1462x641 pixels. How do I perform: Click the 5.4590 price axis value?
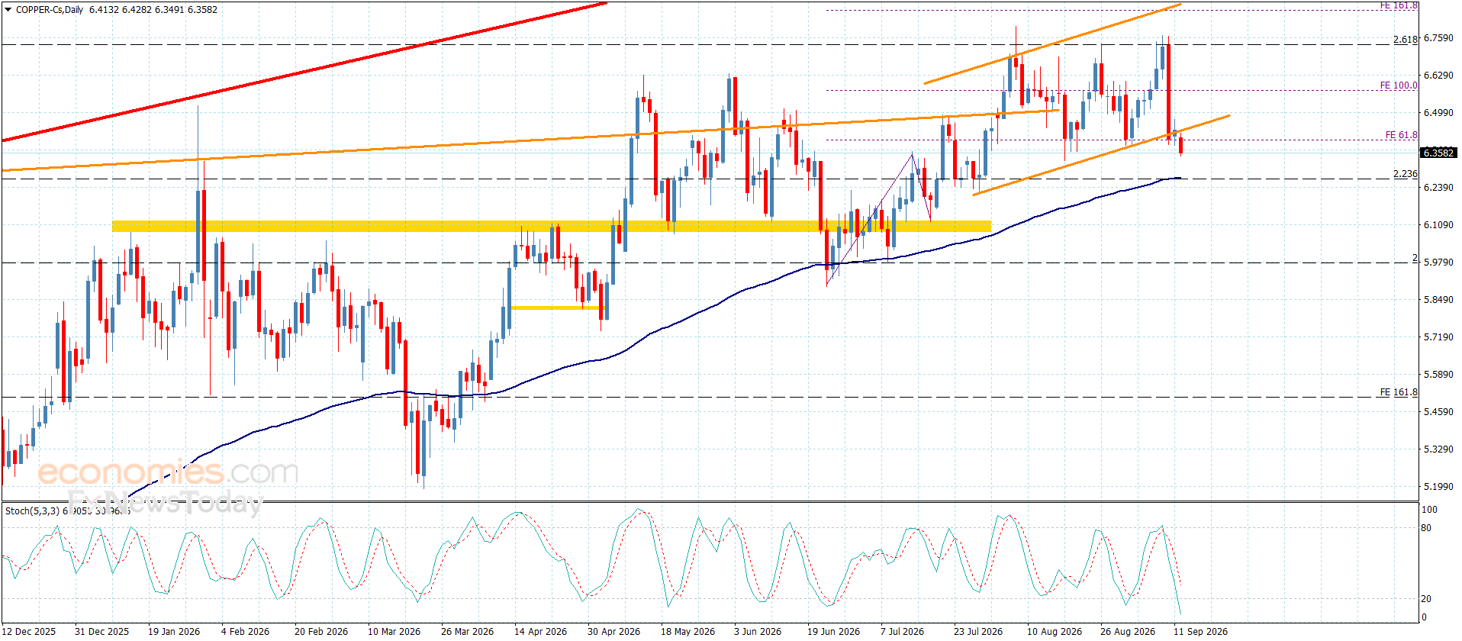[1438, 412]
